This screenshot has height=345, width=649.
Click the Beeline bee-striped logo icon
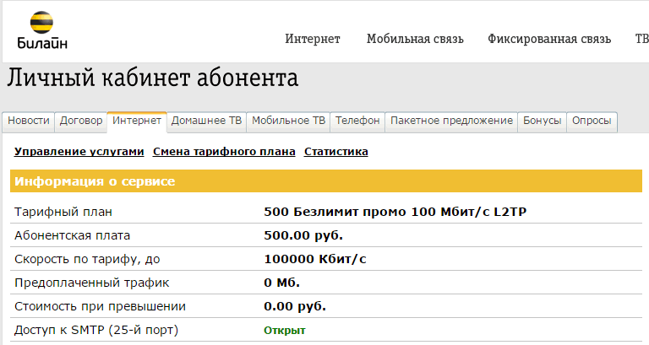[x=41, y=22]
